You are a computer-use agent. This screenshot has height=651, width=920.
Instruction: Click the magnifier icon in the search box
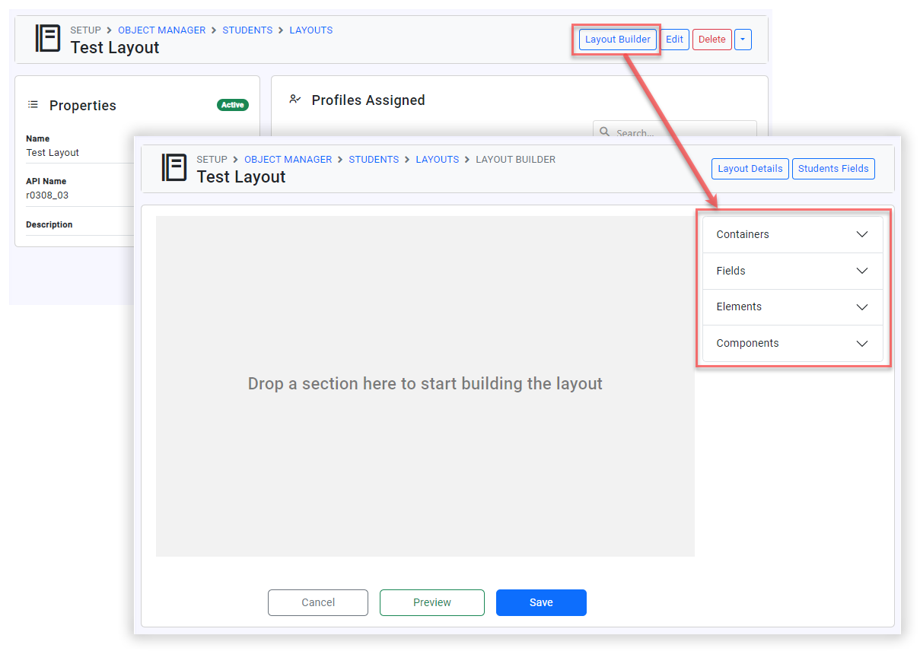[605, 132]
